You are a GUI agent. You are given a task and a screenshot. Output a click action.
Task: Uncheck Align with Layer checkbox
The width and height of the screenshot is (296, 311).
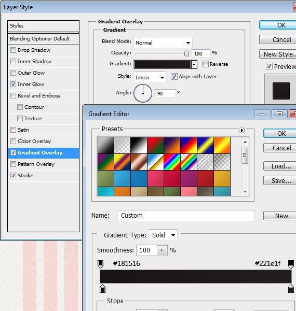(174, 77)
